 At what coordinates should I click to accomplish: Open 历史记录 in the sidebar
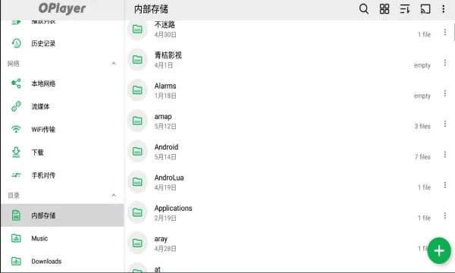(x=62, y=43)
